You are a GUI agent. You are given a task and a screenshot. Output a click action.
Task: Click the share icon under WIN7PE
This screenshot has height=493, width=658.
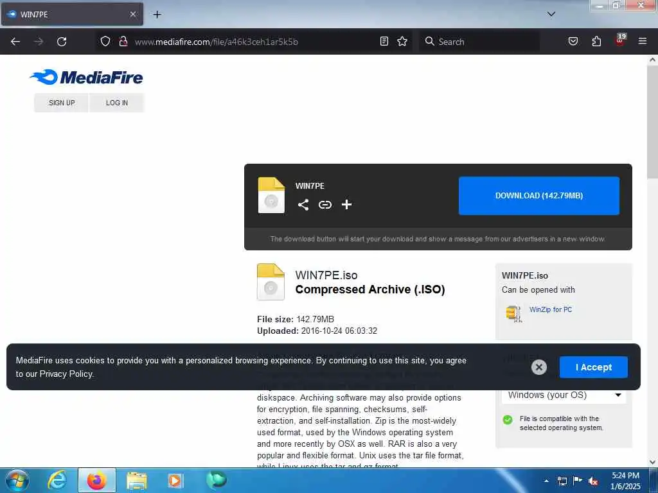click(303, 205)
